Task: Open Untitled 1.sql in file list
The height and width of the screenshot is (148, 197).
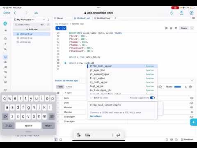Action: 32,34
